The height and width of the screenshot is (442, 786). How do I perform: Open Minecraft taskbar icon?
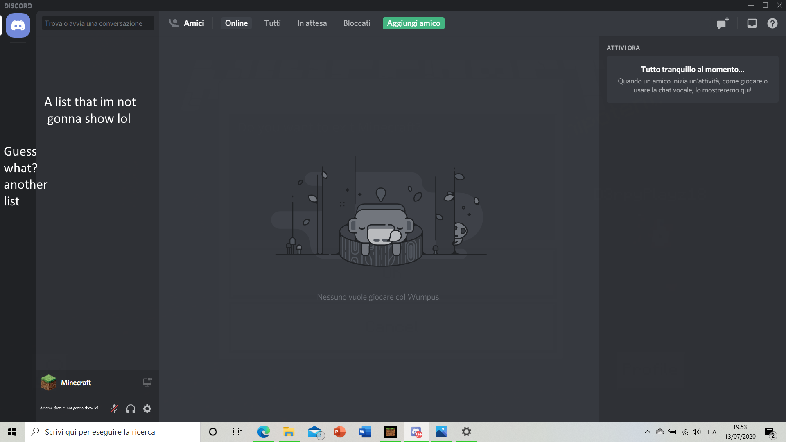(391, 432)
